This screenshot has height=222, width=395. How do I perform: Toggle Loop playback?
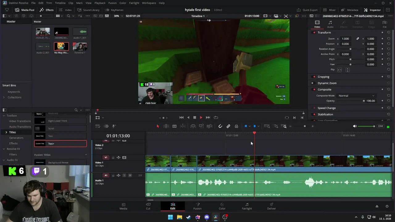(216, 117)
